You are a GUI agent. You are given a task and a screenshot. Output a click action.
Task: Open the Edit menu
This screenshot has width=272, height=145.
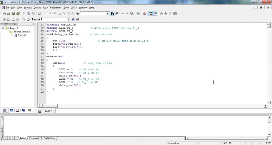pyautogui.click(x=13, y=7)
